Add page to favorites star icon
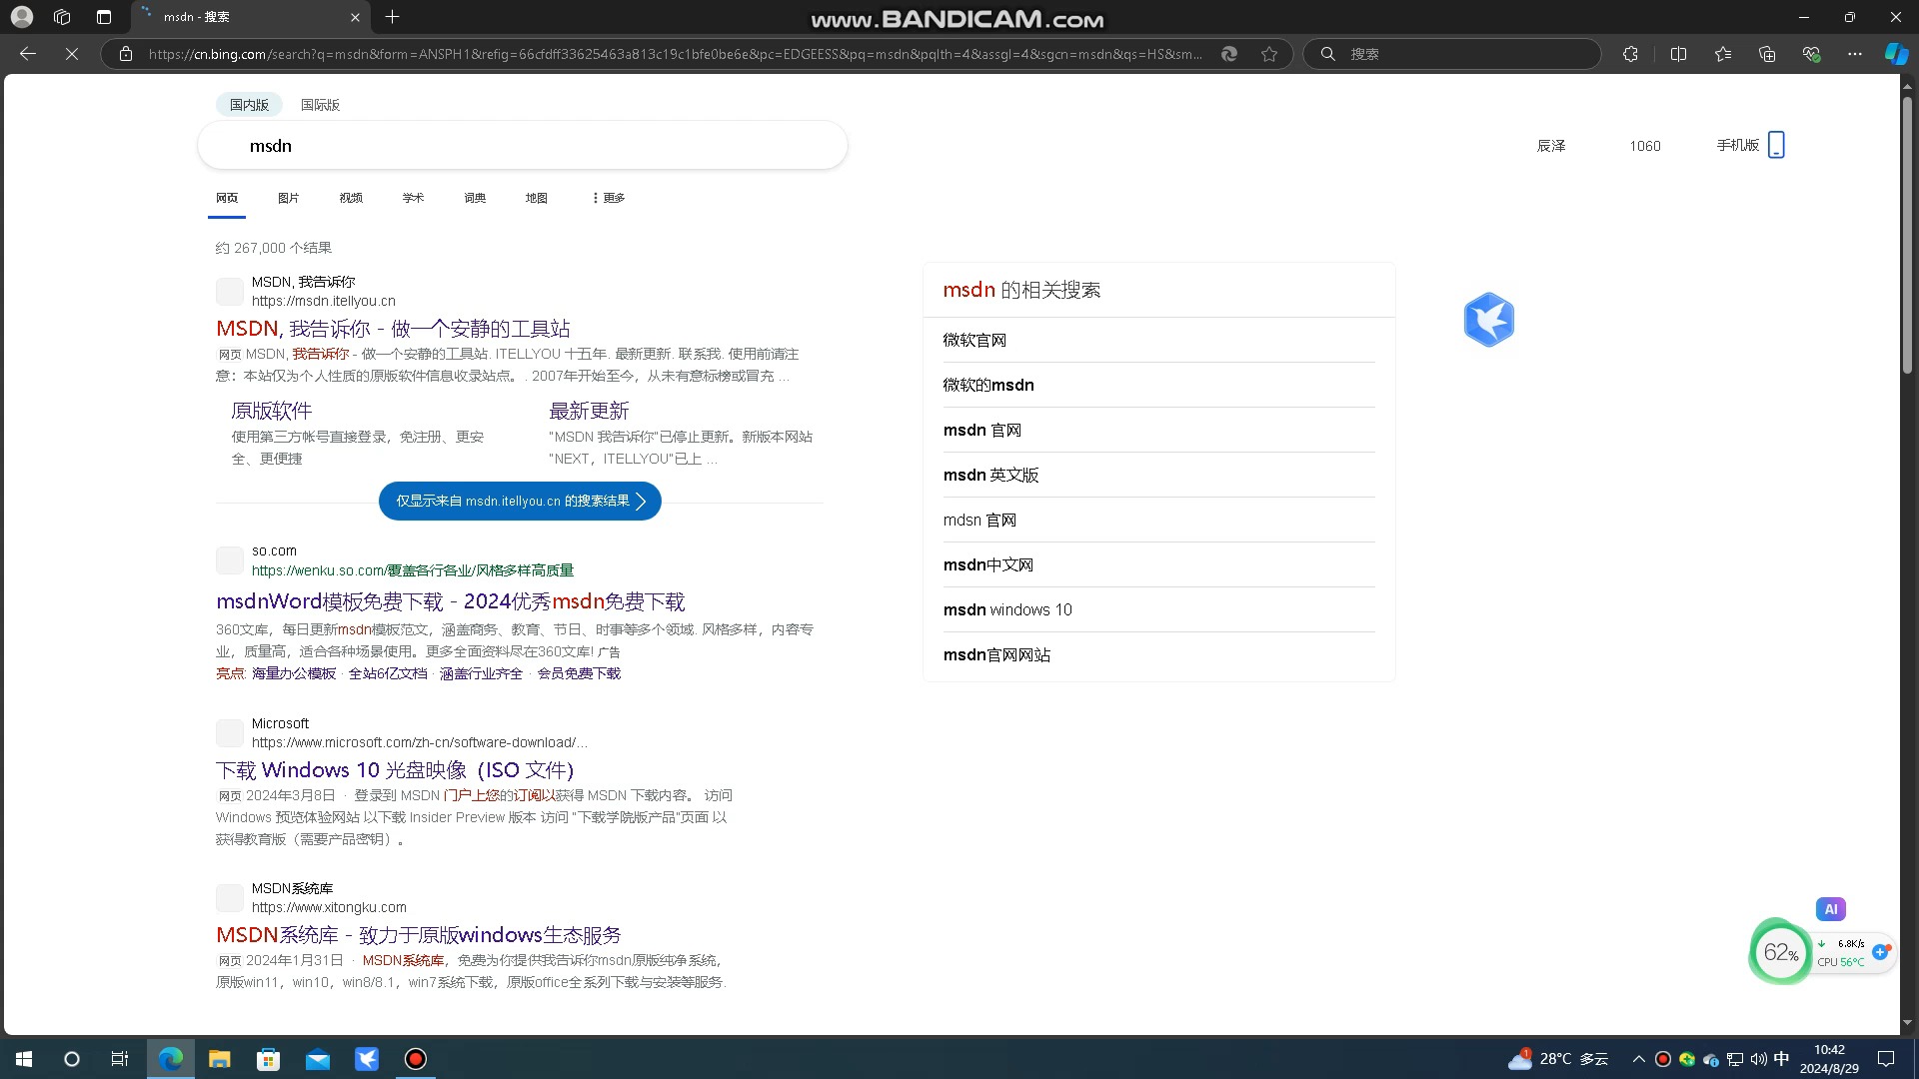Image resolution: width=1919 pixels, height=1079 pixels. [x=1269, y=54]
